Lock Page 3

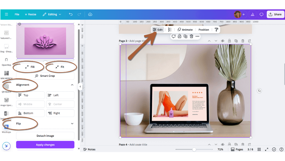(229, 41)
